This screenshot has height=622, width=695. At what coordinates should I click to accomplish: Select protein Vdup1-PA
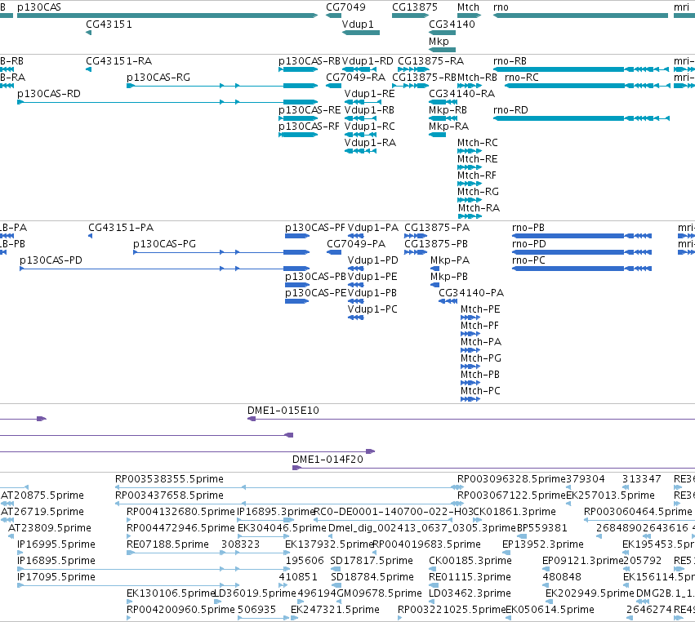tap(372, 228)
